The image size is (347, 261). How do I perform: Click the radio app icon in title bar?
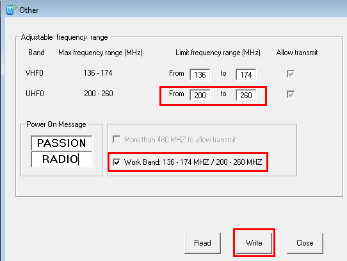11,10
